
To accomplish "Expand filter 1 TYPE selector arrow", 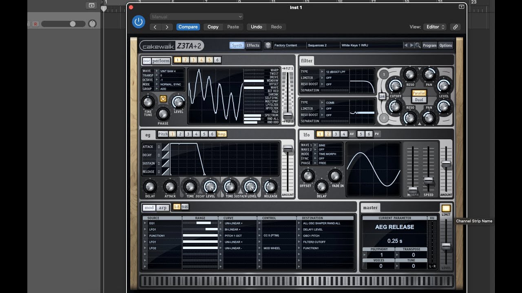I will click(x=322, y=72).
